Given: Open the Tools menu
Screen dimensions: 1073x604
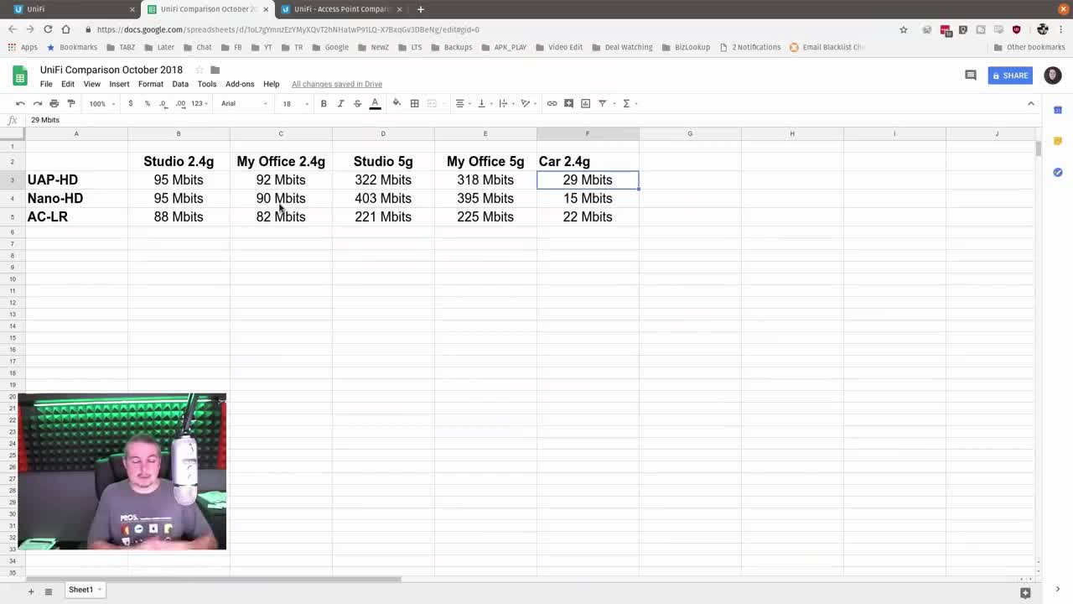Looking at the screenshot, I should [207, 84].
